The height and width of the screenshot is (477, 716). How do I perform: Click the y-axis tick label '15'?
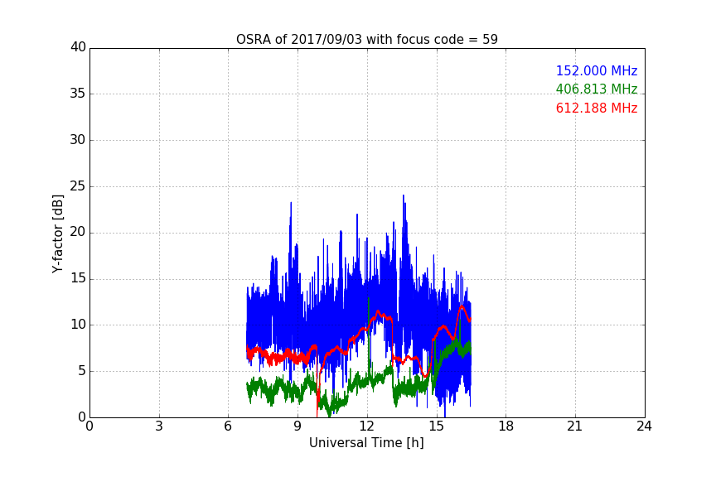click(x=78, y=278)
